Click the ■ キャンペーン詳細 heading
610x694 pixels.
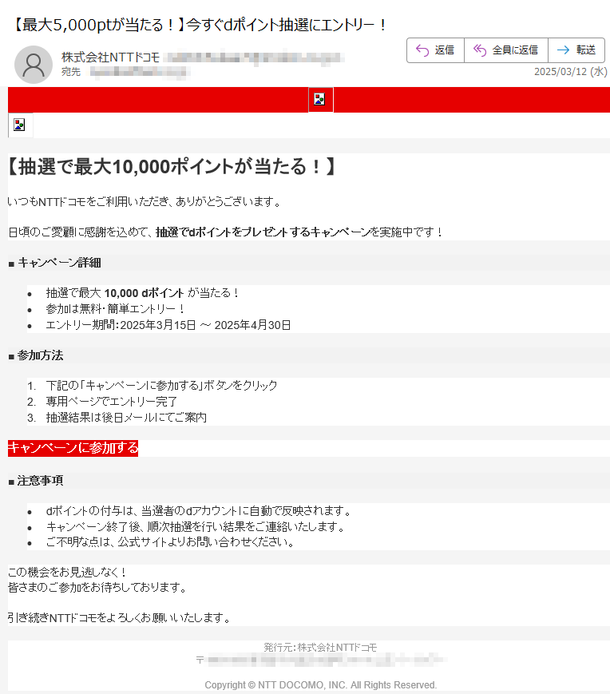[x=55, y=263]
